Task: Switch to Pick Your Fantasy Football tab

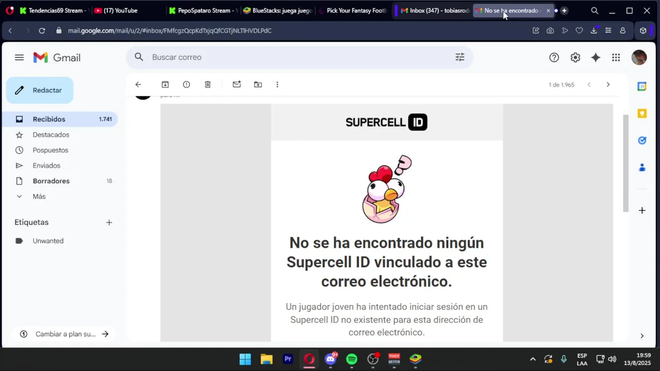Action: pos(352,10)
